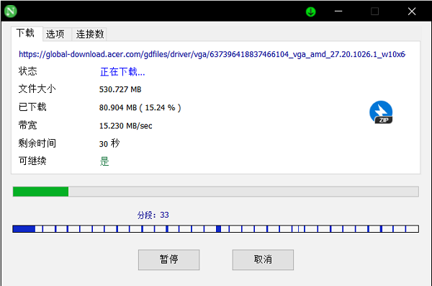
Task: Click the blue ZIP file type icon
Action: (x=381, y=112)
